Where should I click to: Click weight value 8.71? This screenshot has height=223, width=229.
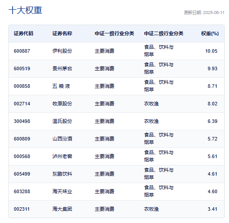[212, 86]
